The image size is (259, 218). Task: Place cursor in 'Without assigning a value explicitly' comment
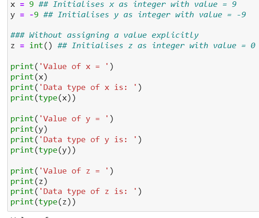[x=104, y=35]
